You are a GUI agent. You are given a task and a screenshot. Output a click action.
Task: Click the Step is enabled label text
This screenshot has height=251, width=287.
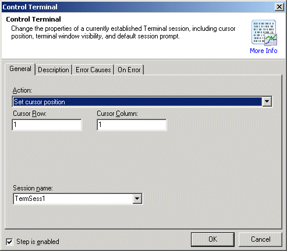point(38,242)
